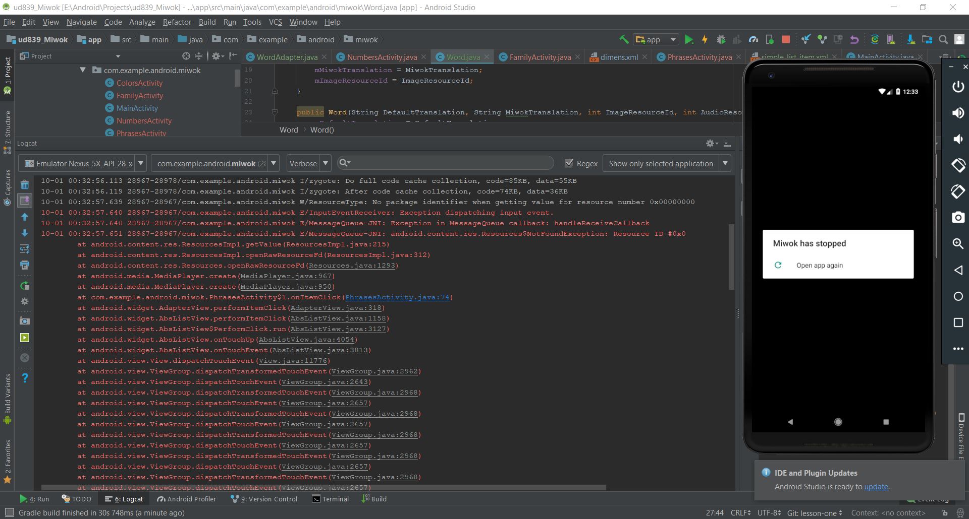Click the update link in notification
Screen dimensions: 969x519
click(877, 487)
